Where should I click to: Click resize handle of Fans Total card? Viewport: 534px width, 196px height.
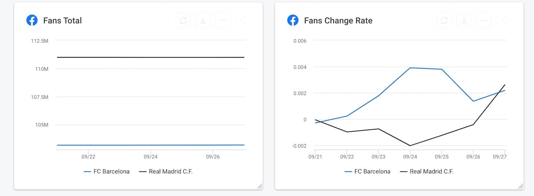(x=259, y=186)
